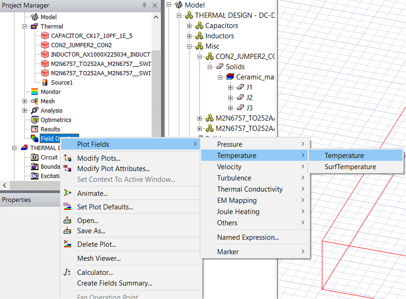Screen dimensions: 406x299
Task: Click the Animate menu icon
Action: tap(67, 193)
